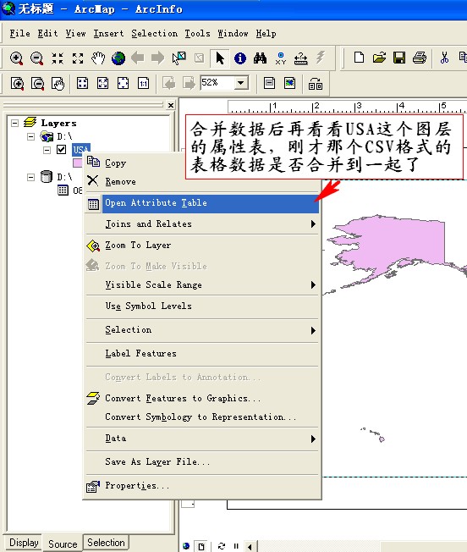Screen dimensions: 467x552
Task: Click the Fixed Zoom In icon
Action: pyautogui.click(x=58, y=58)
